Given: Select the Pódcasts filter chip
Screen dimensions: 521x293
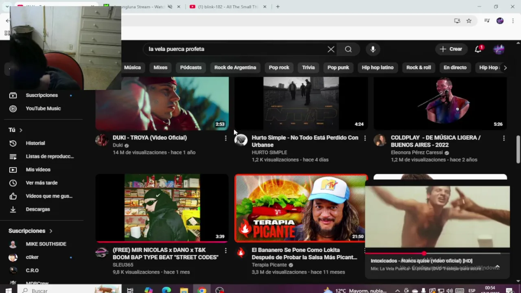Looking at the screenshot, I should (191, 68).
